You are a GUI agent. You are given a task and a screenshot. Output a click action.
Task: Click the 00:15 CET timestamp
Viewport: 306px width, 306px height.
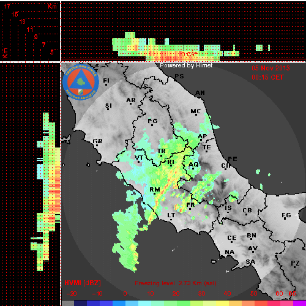pyautogui.click(x=267, y=77)
